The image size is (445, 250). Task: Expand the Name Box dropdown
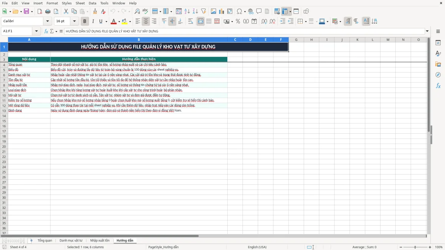[x=36, y=31]
